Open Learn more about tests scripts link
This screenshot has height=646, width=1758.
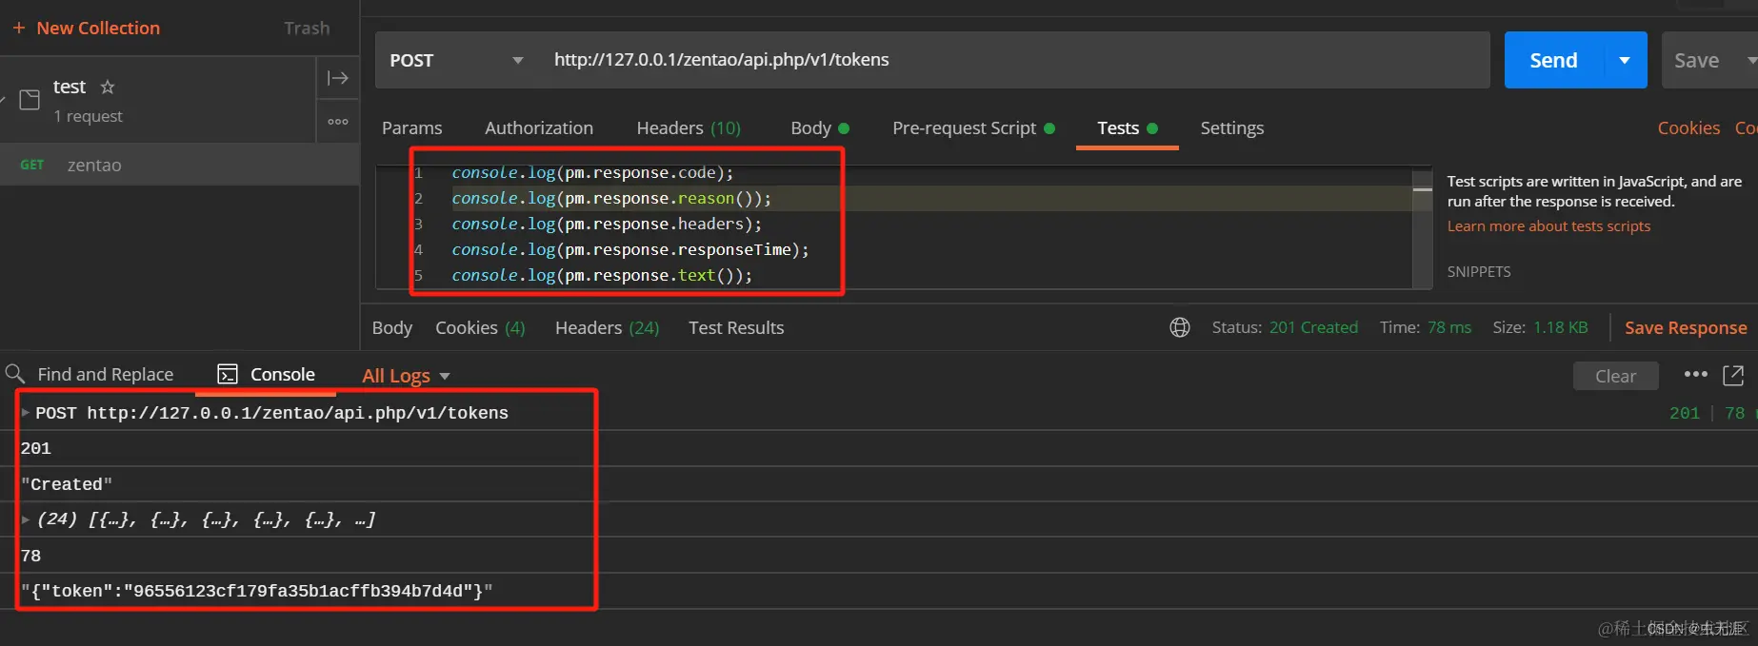pos(1548,225)
